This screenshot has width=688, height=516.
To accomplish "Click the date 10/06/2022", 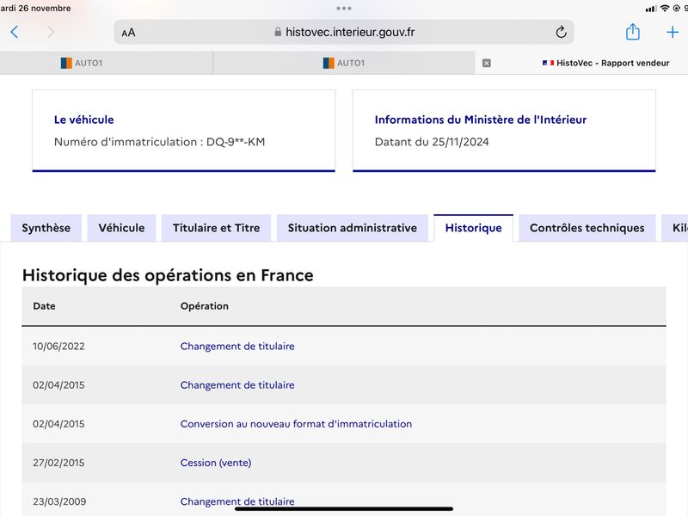I will pyautogui.click(x=58, y=347).
